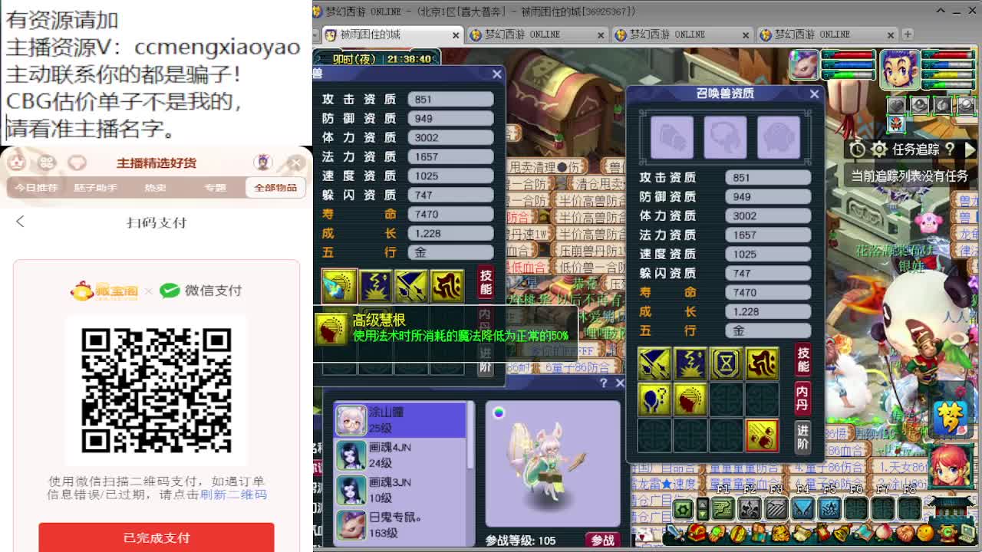Click 寿命 value 7470 in left panel
The image size is (982, 552).
tap(450, 214)
